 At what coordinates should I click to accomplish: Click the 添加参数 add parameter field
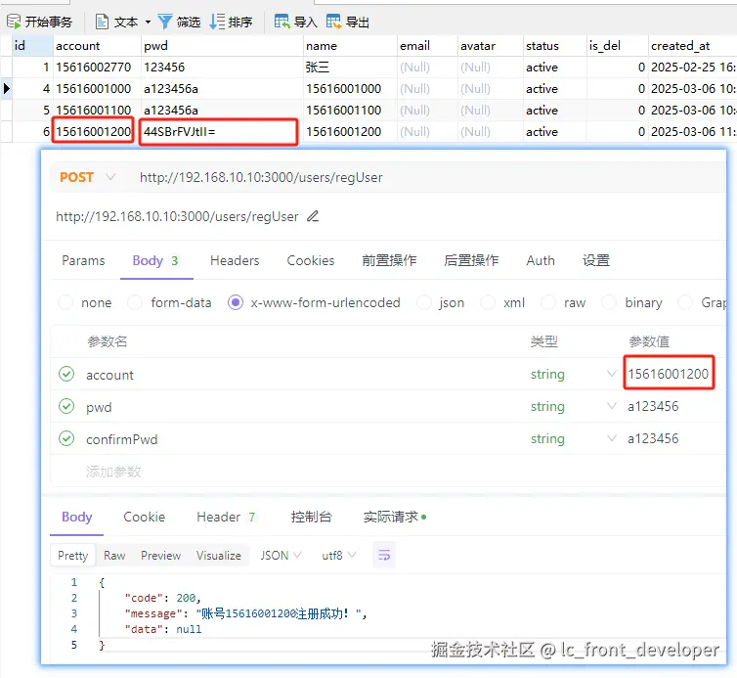113,472
